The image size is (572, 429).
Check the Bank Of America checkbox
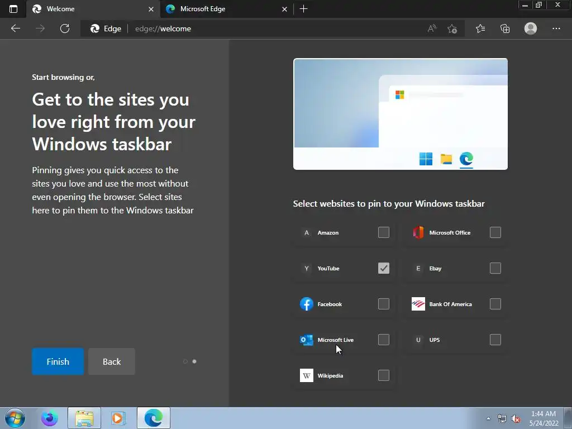tap(495, 304)
